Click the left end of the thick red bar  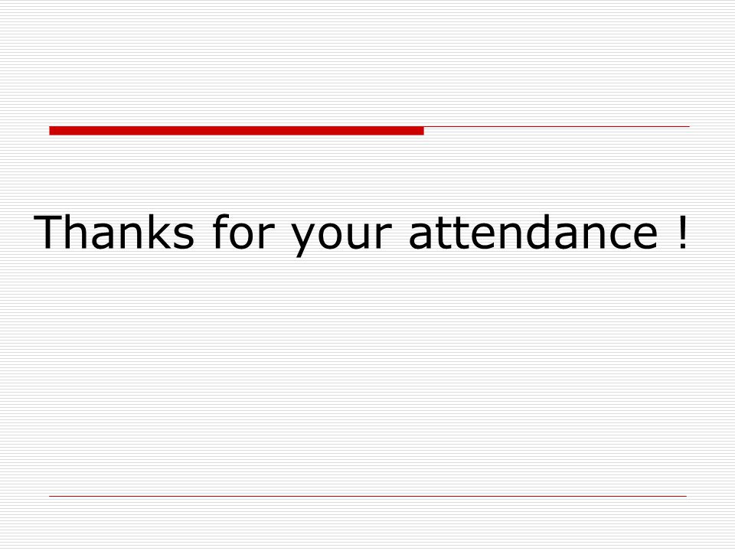[51, 131]
